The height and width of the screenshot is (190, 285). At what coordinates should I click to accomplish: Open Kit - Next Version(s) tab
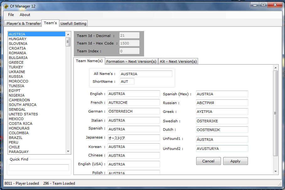click(x=178, y=61)
